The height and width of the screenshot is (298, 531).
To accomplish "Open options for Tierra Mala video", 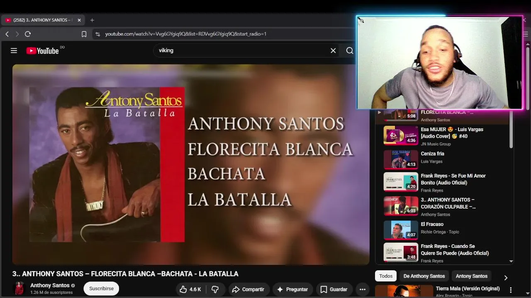I will (x=511, y=290).
